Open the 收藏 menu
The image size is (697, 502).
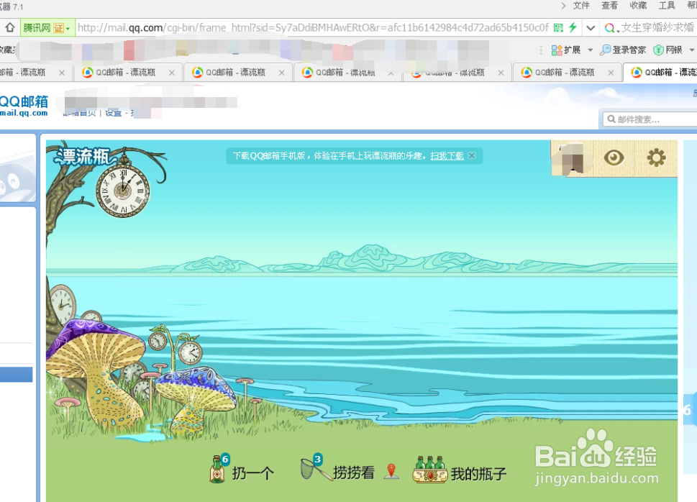[x=638, y=5]
